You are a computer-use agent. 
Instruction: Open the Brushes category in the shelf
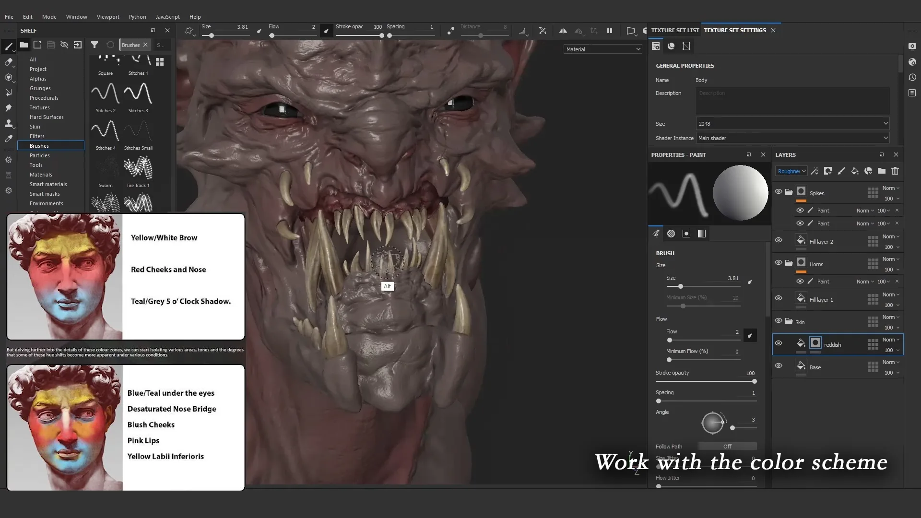(39, 145)
